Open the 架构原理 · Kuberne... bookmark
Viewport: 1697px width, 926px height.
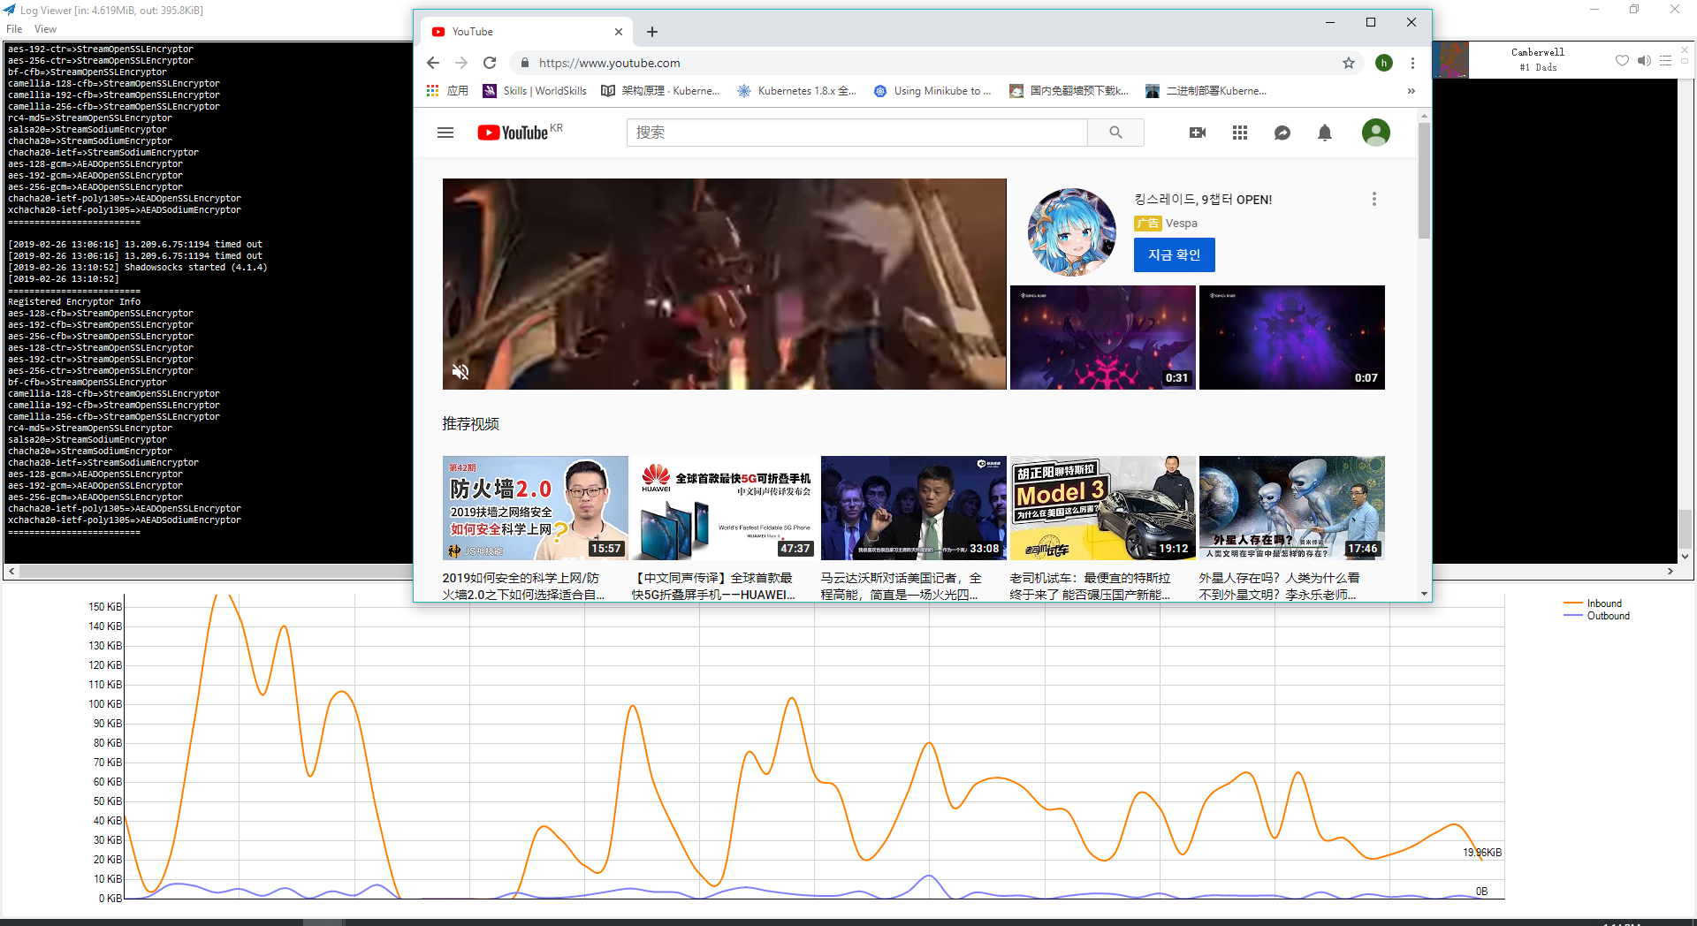pyautogui.click(x=661, y=91)
